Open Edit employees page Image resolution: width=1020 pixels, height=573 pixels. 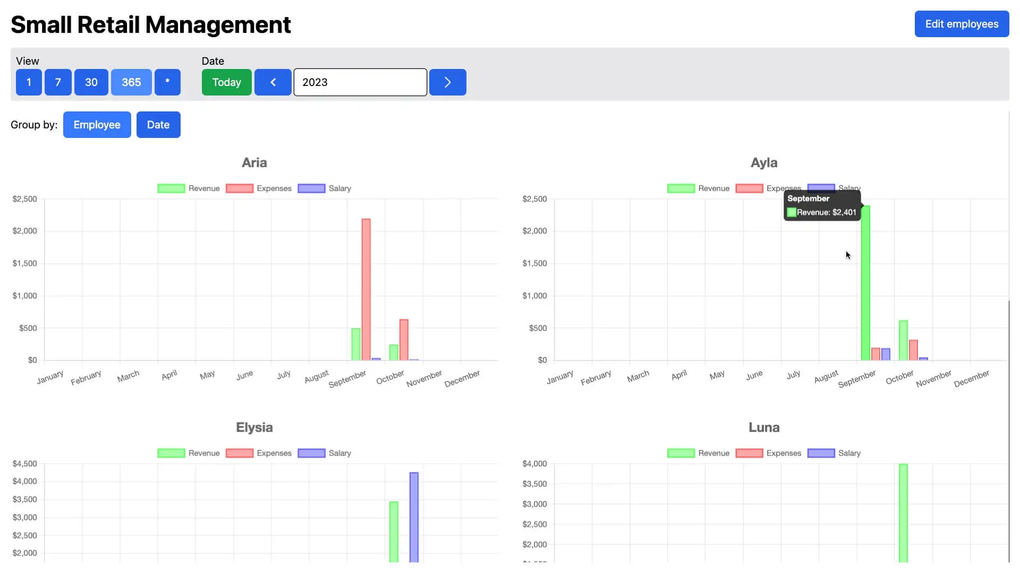coord(961,24)
